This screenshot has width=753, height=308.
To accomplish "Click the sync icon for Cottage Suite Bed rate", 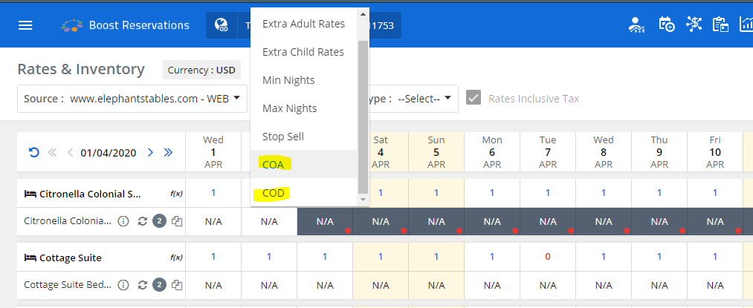I will click(x=142, y=285).
